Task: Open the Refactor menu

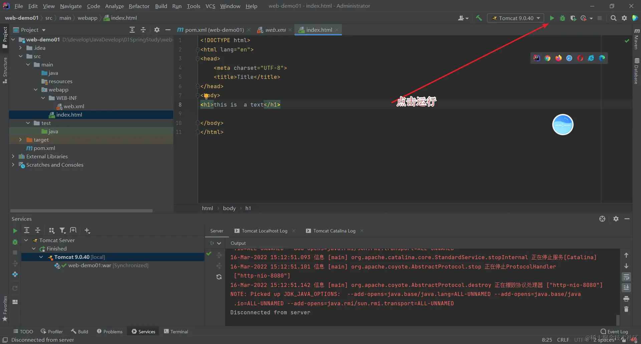Action: [139, 6]
